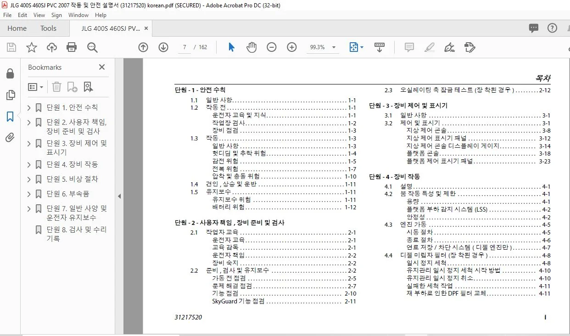570x336 pixels.
Task: Click contents entry SkyGuard 기능 점검
Action: click(284, 301)
